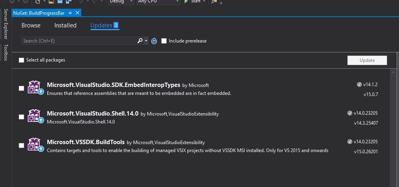The height and width of the screenshot is (187, 399).
Task: Click the Shell.14.0 package icon
Action: click(x=36, y=116)
